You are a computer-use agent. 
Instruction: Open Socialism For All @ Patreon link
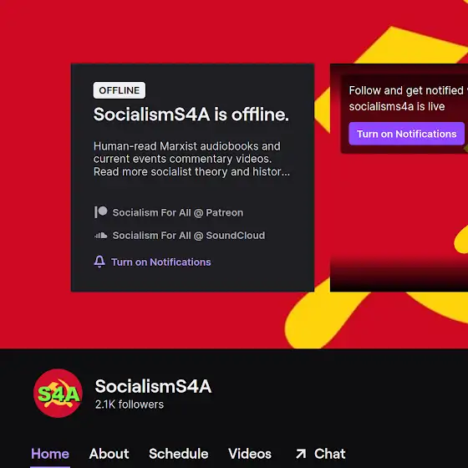pyautogui.click(x=178, y=212)
